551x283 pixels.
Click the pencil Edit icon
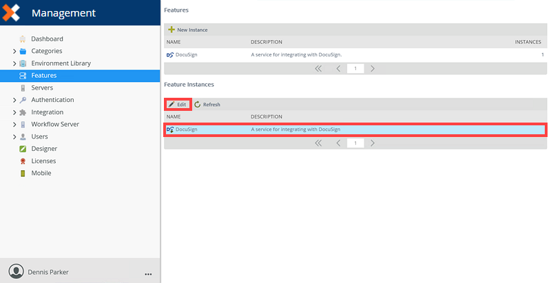click(x=171, y=104)
